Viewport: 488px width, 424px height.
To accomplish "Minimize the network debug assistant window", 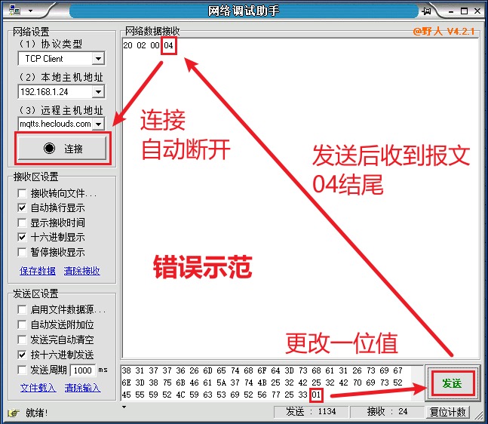I will 451,11.
